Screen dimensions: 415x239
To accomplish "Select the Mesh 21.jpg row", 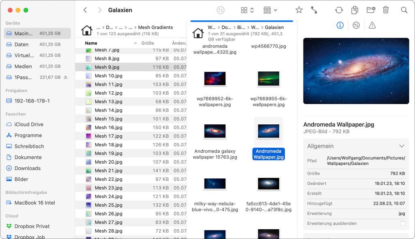I will tap(131, 171).
